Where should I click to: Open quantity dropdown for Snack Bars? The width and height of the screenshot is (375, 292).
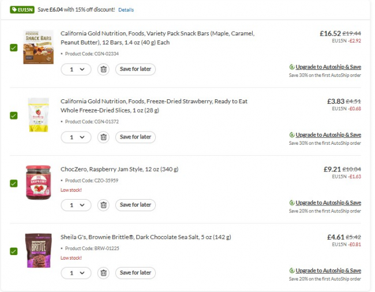(x=76, y=69)
